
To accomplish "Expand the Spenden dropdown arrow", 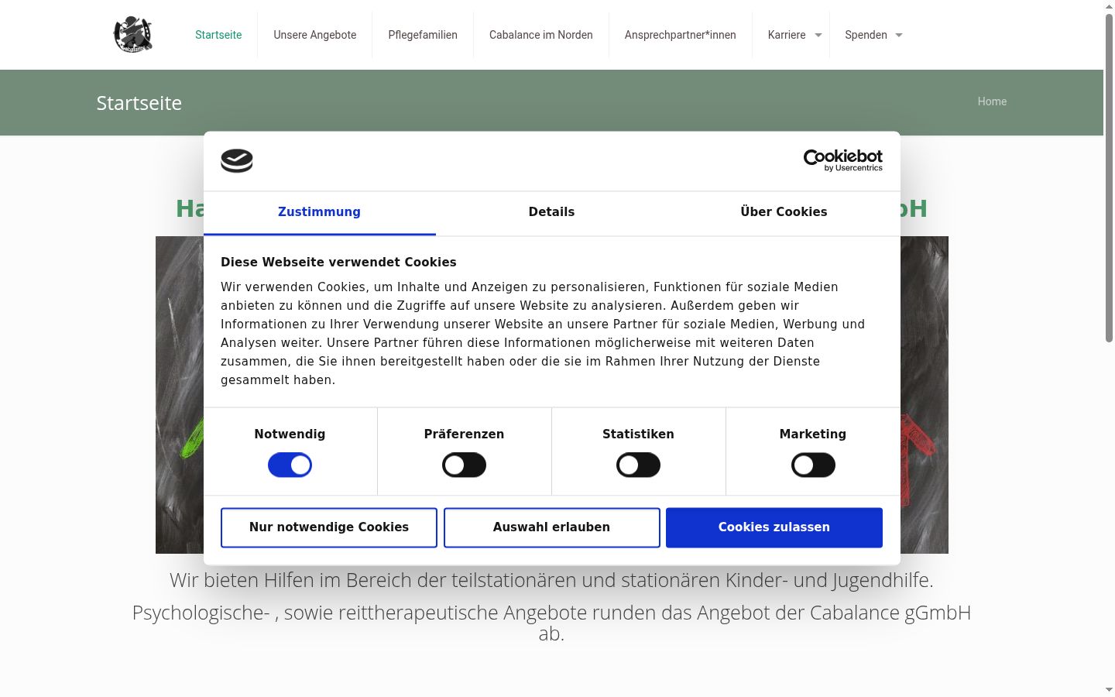I will 899,35.
